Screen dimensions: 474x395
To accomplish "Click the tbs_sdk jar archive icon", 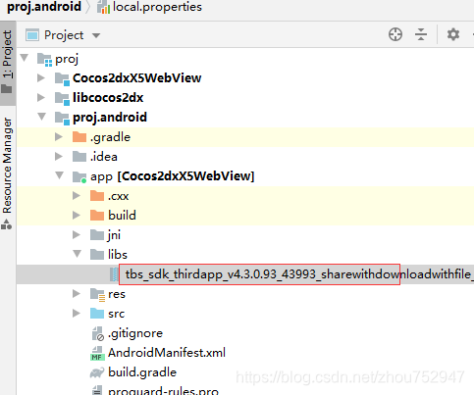I will (x=114, y=274).
